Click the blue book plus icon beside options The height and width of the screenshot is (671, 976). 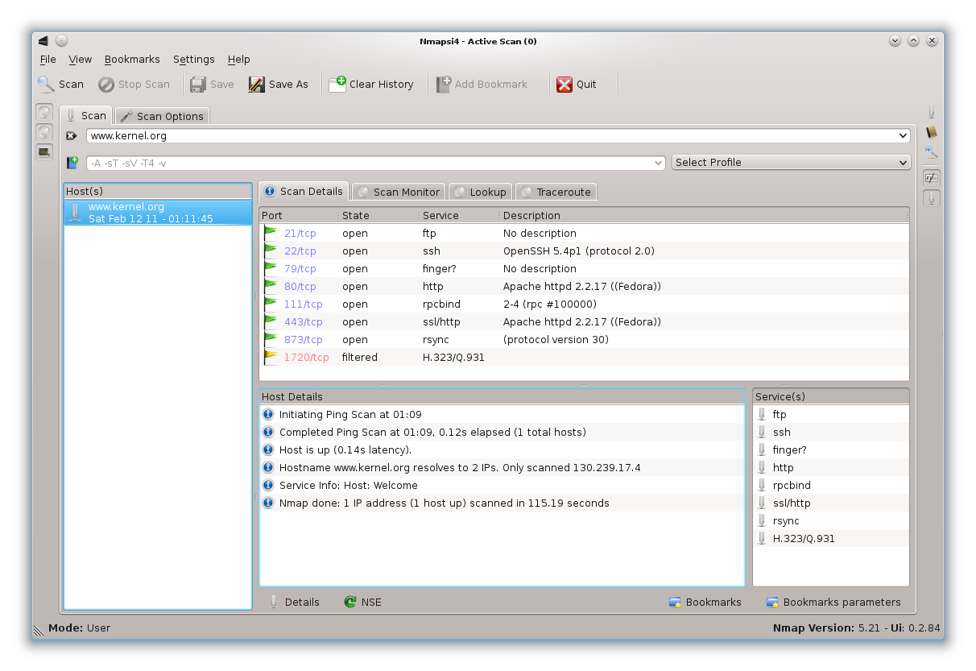72,163
